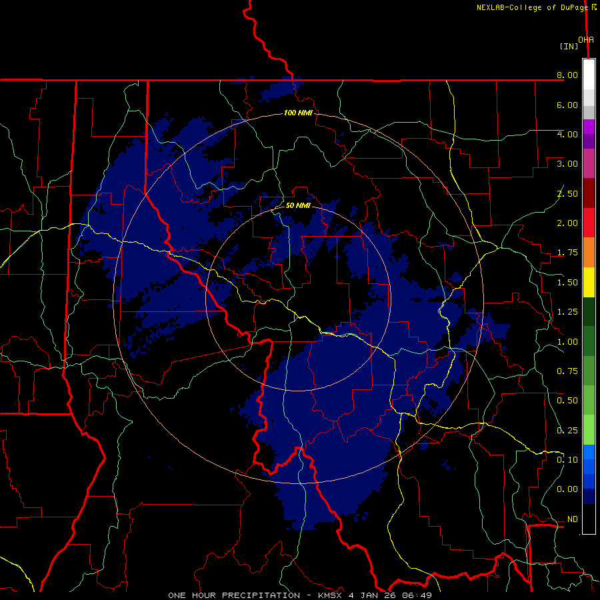Image resolution: width=600 pixels, height=600 pixels.
Task: Click the light blue legend swatch
Action: tap(589, 452)
